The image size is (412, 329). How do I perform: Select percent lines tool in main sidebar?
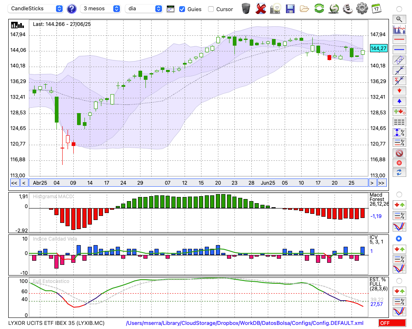pos(399,142)
